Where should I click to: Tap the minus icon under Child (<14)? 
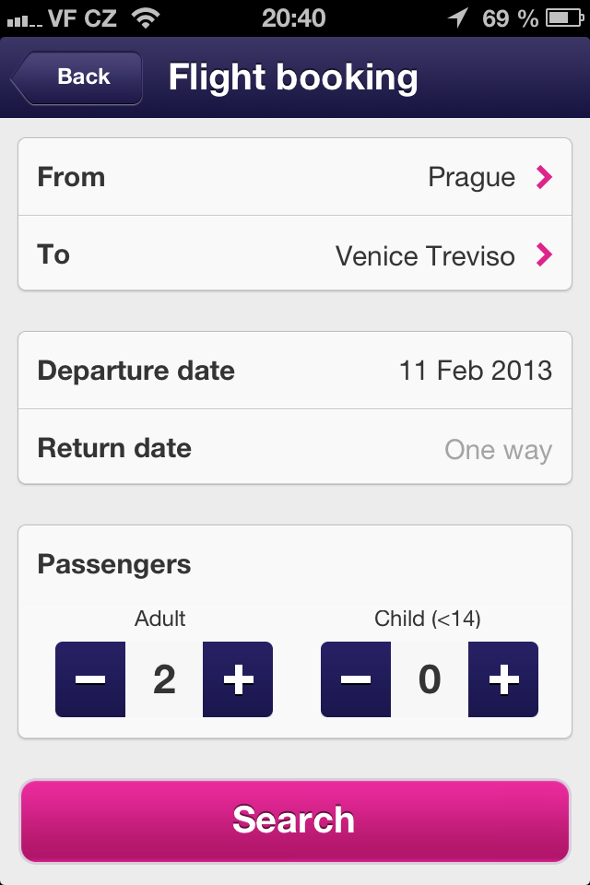[355, 679]
